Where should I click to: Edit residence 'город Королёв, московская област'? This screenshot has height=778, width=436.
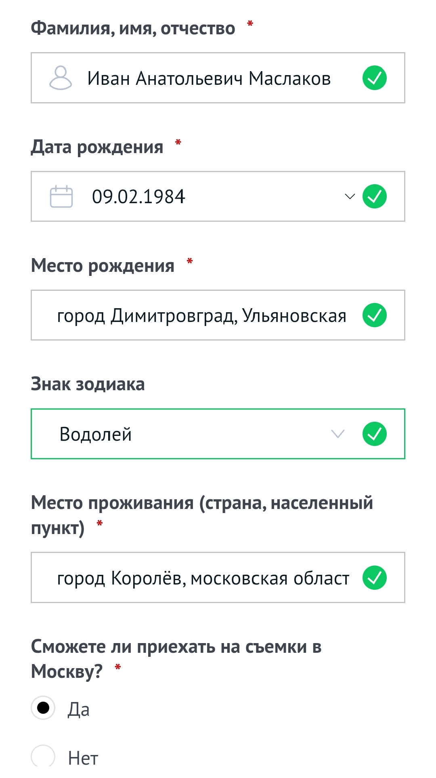pyautogui.click(x=203, y=578)
